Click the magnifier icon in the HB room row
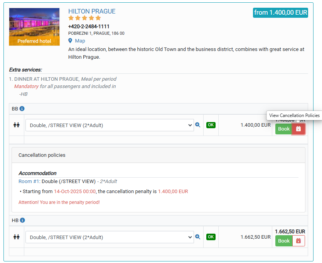322x263 pixels. point(197,237)
